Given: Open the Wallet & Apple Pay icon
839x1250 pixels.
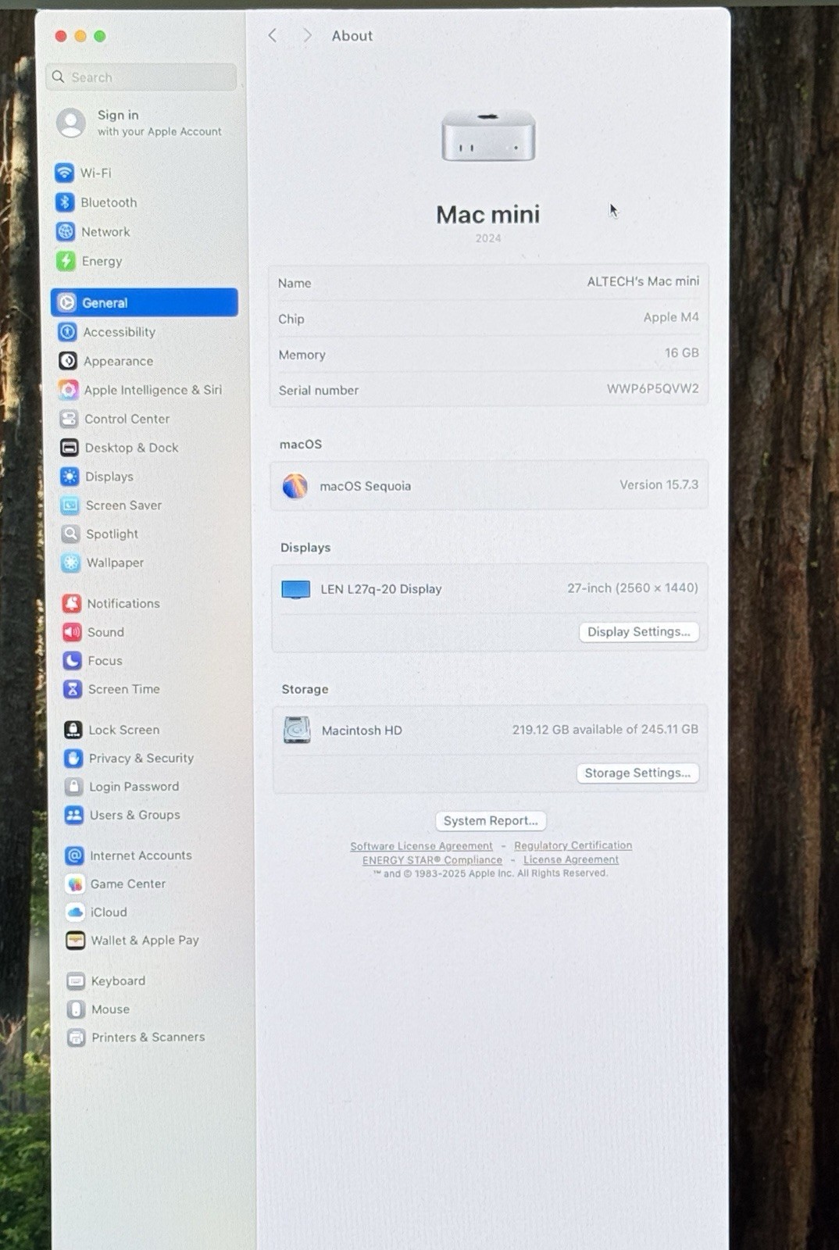Looking at the screenshot, I should point(76,940).
